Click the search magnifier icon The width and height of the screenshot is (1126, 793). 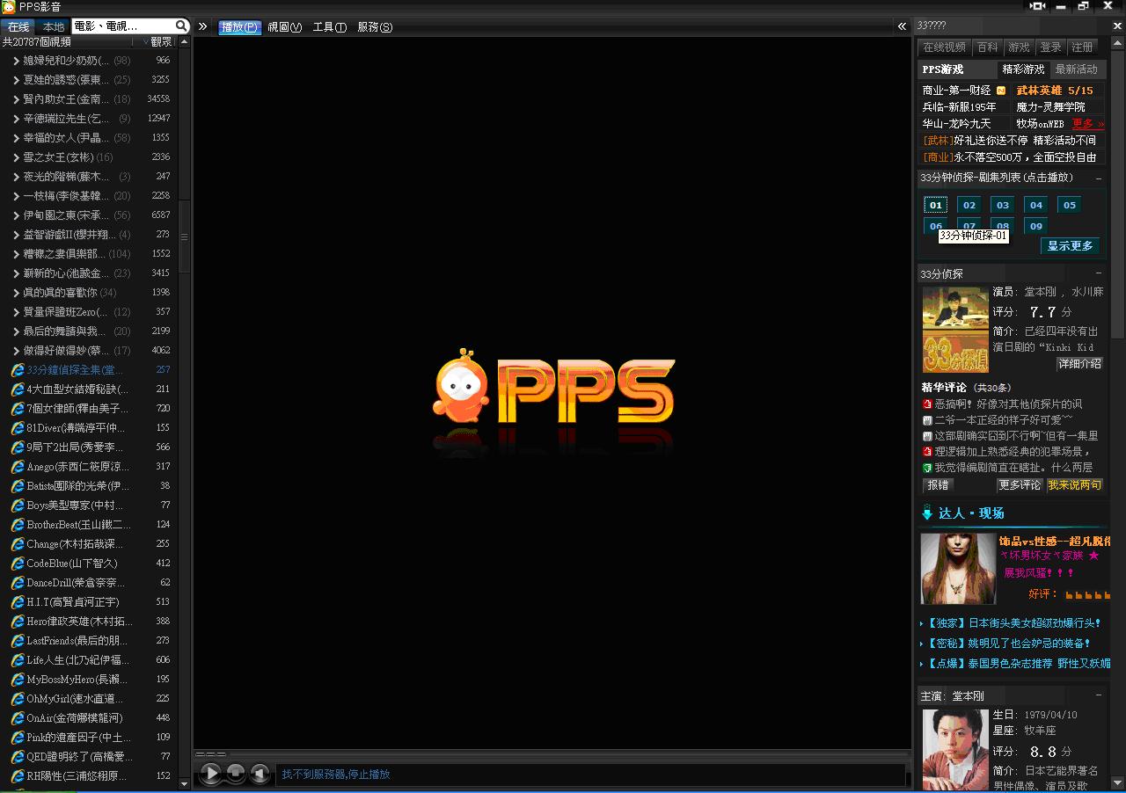(x=181, y=26)
